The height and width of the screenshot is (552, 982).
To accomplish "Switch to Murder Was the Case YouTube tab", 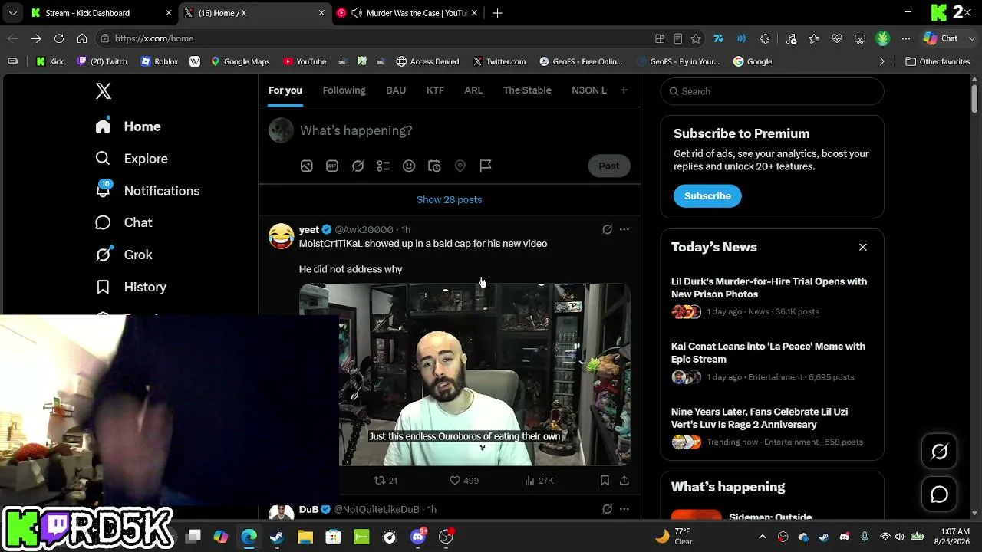I will tap(407, 13).
